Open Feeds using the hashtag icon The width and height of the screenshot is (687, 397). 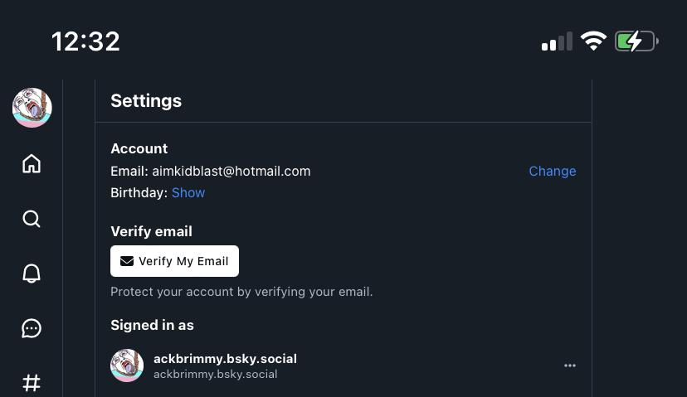point(32,382)
